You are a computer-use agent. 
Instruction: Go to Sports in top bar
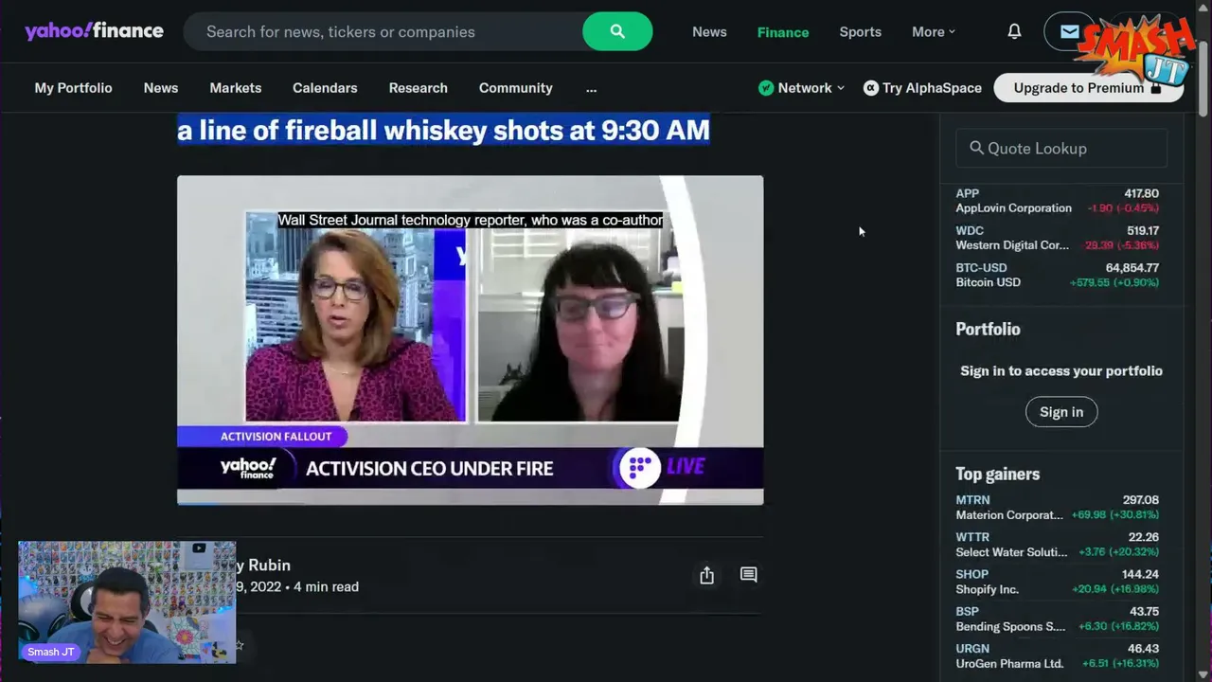coord(860,31)
